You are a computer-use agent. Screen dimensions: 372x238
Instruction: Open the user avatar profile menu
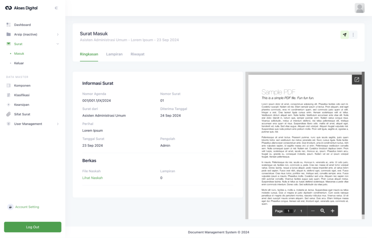pyautogui.click(x=360, y=8)
